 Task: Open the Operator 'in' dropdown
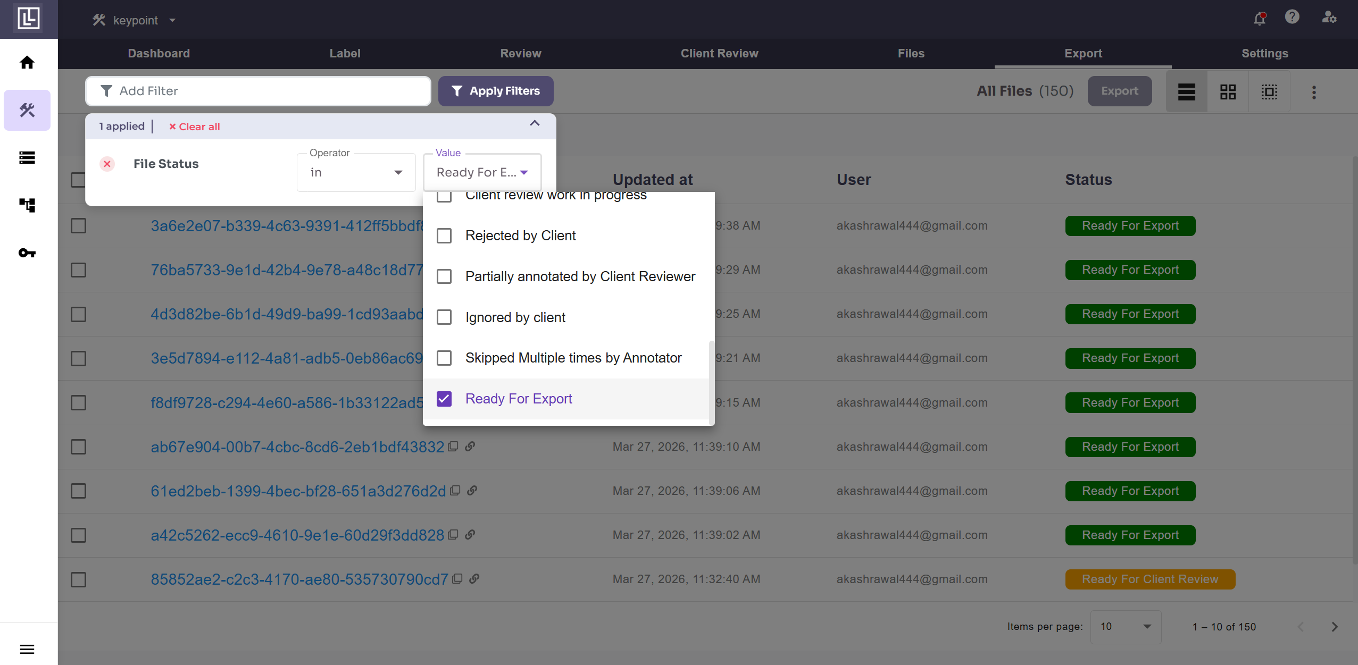(356, 172)
